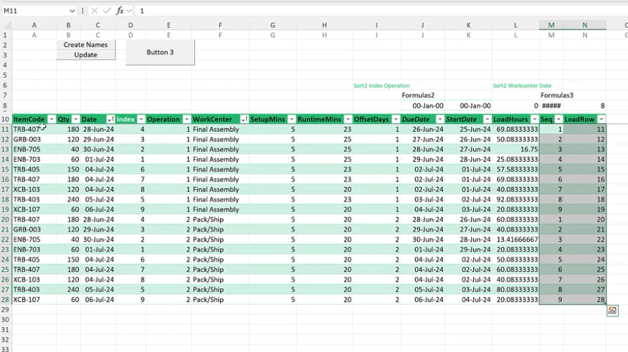Select StartDate cell 04-Jul-24 in row 28
The image size is (628, 352).
468,300
